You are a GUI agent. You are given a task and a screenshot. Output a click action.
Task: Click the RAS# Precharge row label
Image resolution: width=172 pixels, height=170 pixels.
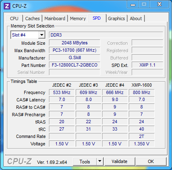[x=28, y=115]
